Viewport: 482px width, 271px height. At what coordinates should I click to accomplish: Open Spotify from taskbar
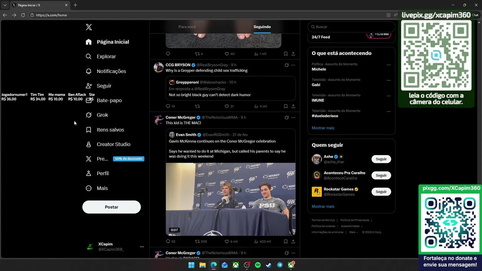tap(258, 265)
